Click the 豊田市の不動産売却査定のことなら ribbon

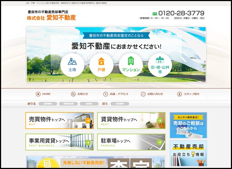pyautogui.click(x=116, y=36)
